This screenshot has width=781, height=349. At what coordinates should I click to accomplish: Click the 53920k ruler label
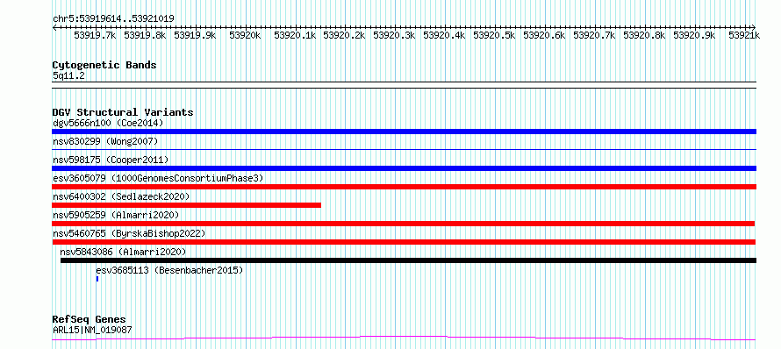(x=245, y=35)
